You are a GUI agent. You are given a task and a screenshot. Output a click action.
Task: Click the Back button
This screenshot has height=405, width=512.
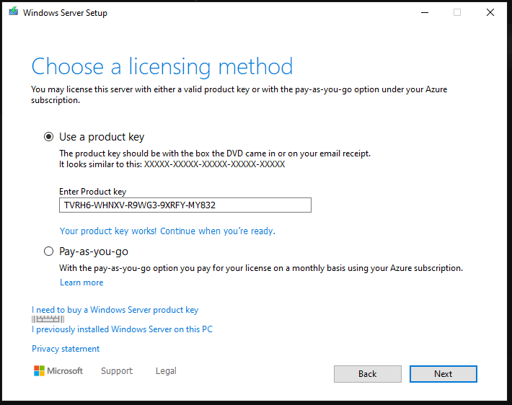click(x=368, y=374)
